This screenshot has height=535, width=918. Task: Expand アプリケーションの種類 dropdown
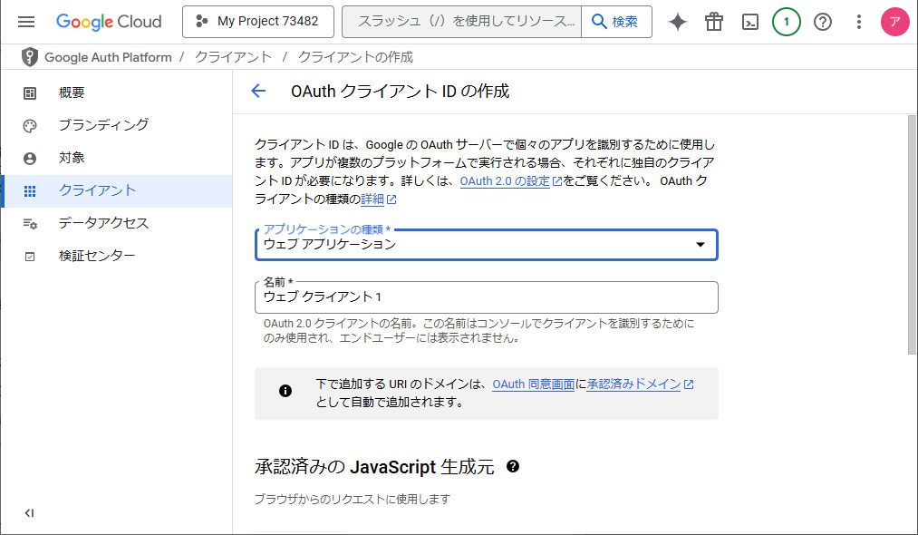pos(487,244)
